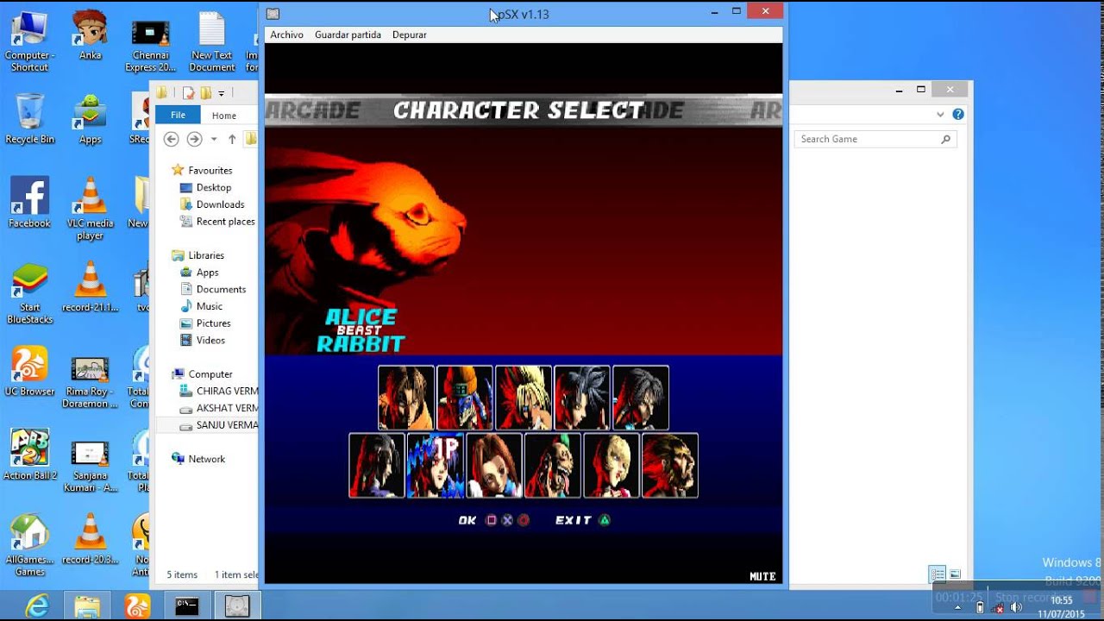Click Explorer up-level arrow
The width and height of the screenshot is (1104, 621).
coord(232,139)
